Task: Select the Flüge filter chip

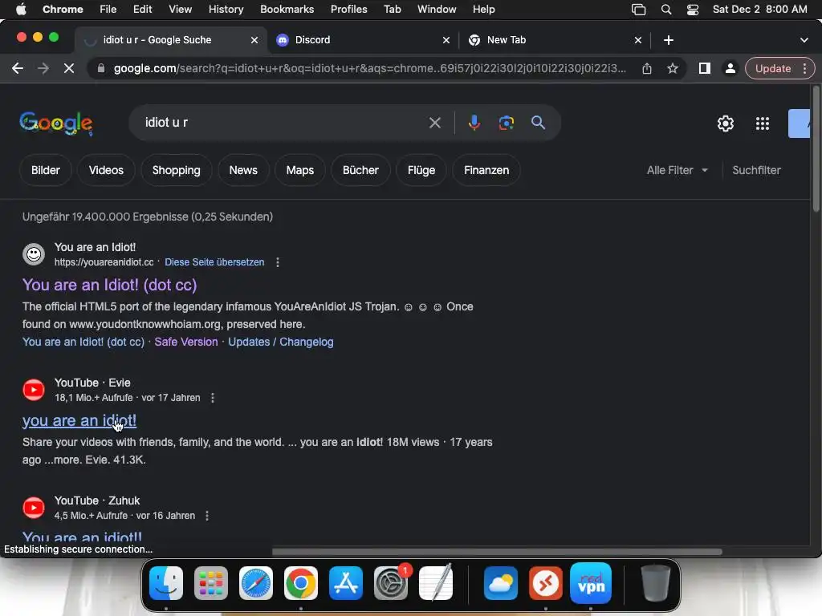Action: click(x=421, y=170)
